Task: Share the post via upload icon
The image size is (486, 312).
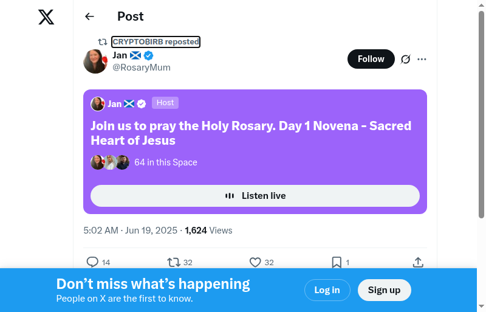Action: pyautogui.click(x=418, y=262)
